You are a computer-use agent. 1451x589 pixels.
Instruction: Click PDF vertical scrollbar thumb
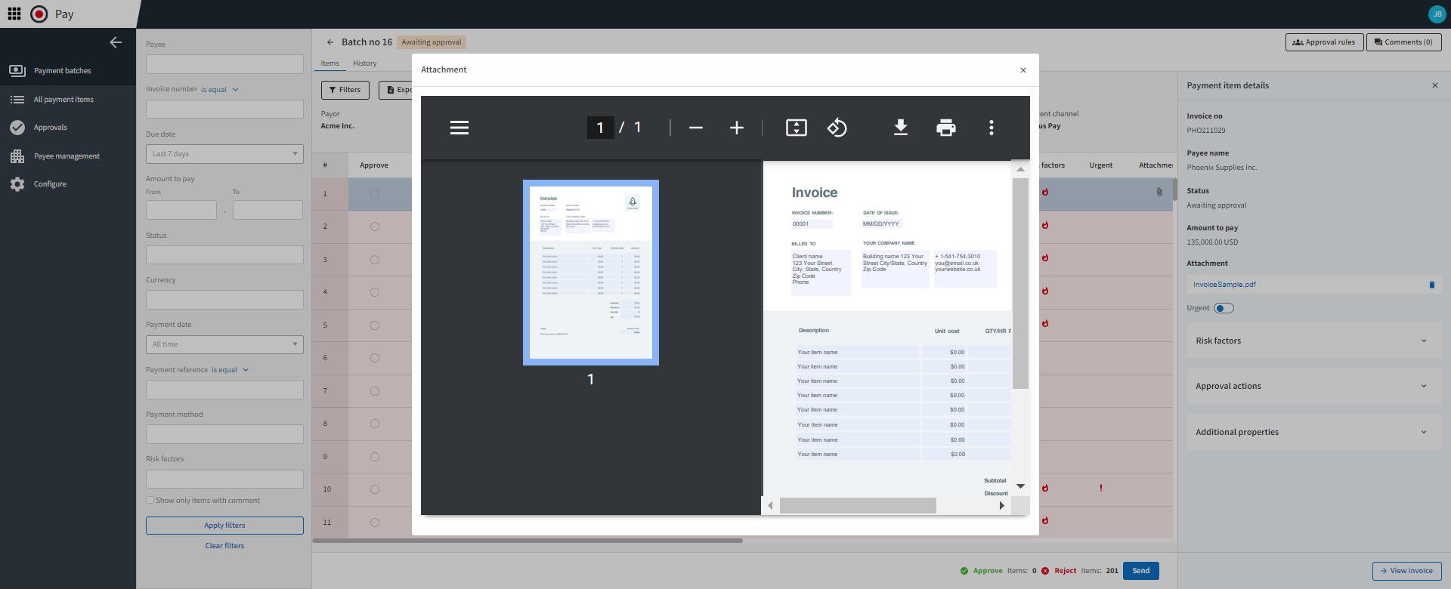[x=1020, y=283]
